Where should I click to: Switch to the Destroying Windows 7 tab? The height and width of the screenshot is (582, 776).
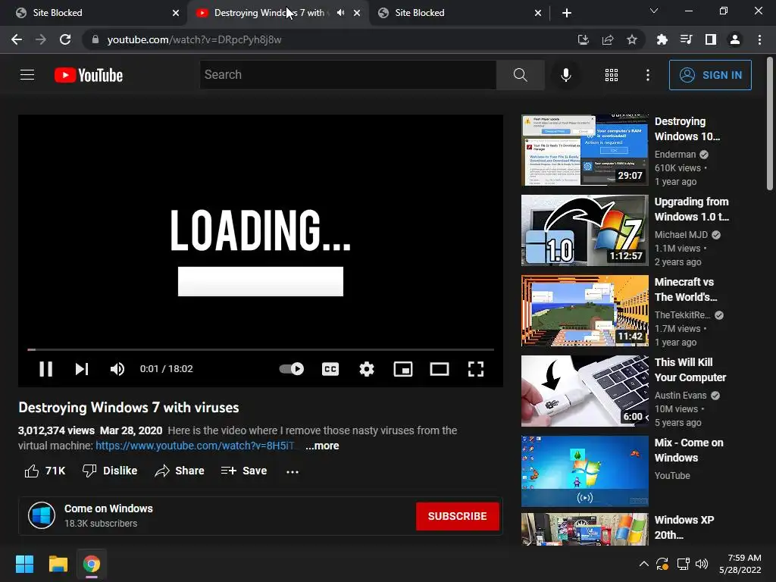pos(277,13)
